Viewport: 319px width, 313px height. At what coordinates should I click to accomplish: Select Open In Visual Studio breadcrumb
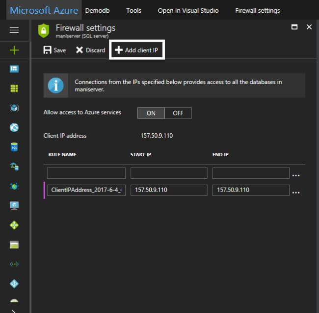(188, 10)
